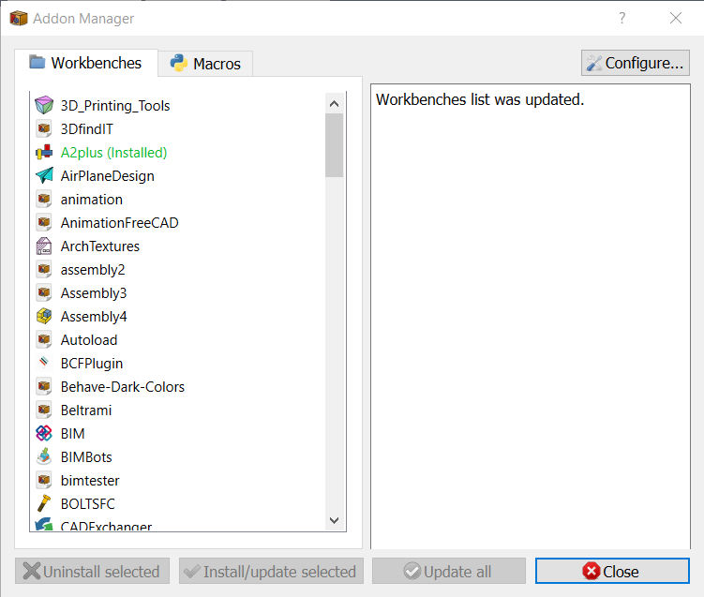Select A2plus (Installed) entry
This screenshot has height=597, width=704.
point(114,153)
